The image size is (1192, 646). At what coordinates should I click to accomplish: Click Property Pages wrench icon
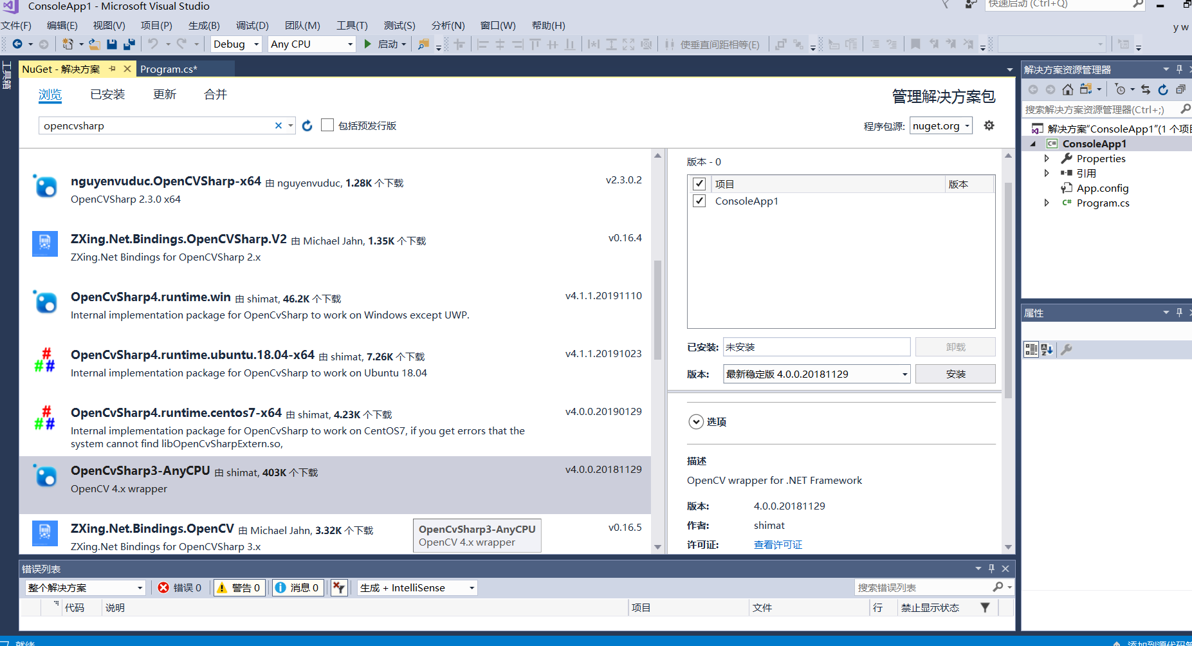[1066, 349]
